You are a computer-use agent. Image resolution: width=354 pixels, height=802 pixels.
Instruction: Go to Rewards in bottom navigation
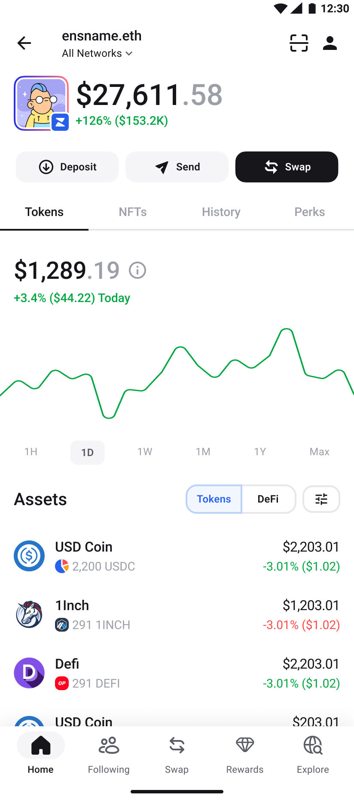tap(245, 755)
